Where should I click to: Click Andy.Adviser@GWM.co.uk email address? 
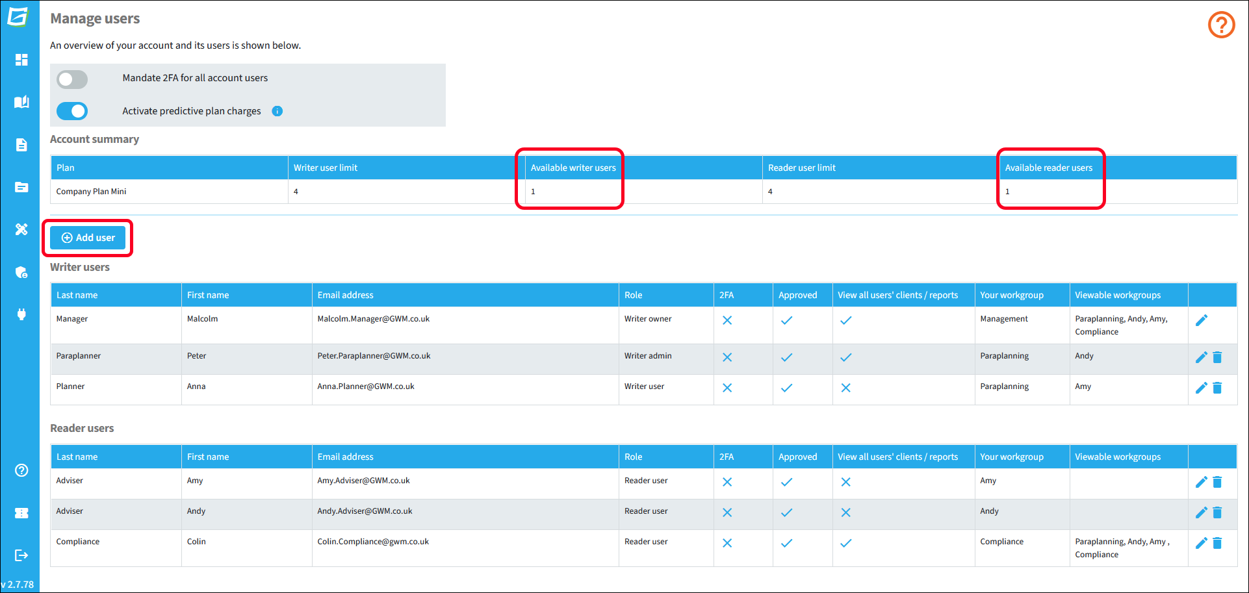(365, 511)
